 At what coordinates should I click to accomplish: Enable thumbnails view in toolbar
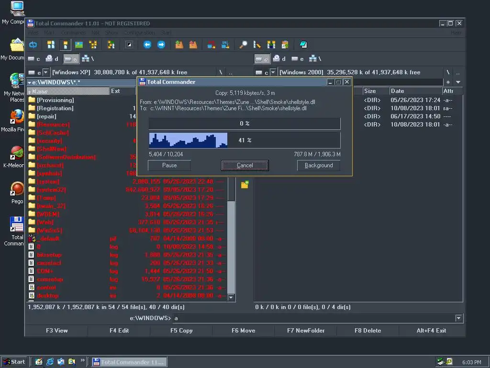pos(79,45)
